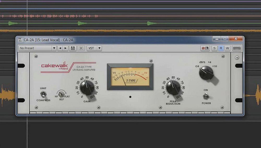Maximize the CA-2A plugin window
Image resolution: width=261 pixels, height=148 pixels.
pos(225,39)
